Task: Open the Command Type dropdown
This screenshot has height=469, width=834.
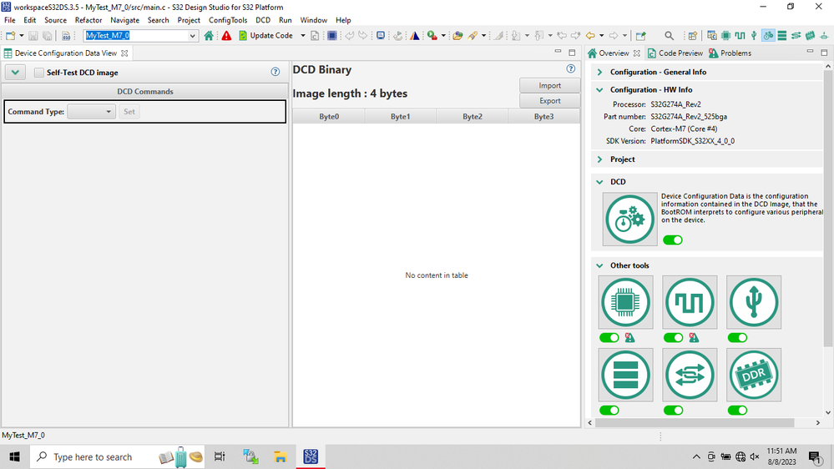Action: [91, 112]
